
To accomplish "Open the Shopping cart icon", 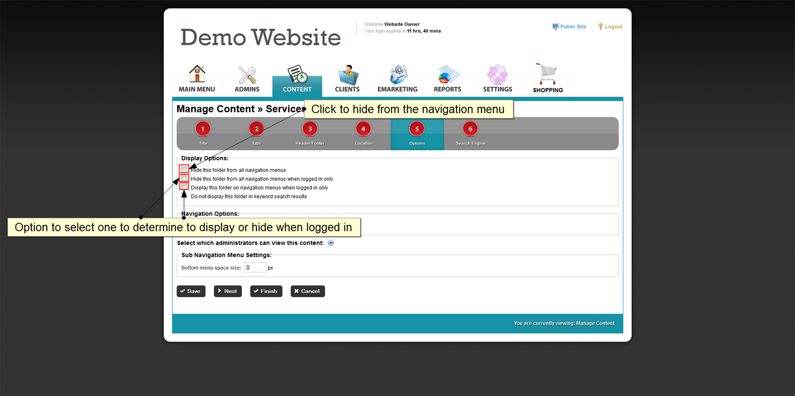I will coord(548,75).
